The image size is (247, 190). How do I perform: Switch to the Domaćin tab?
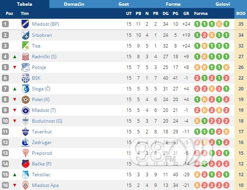(74, 4)
